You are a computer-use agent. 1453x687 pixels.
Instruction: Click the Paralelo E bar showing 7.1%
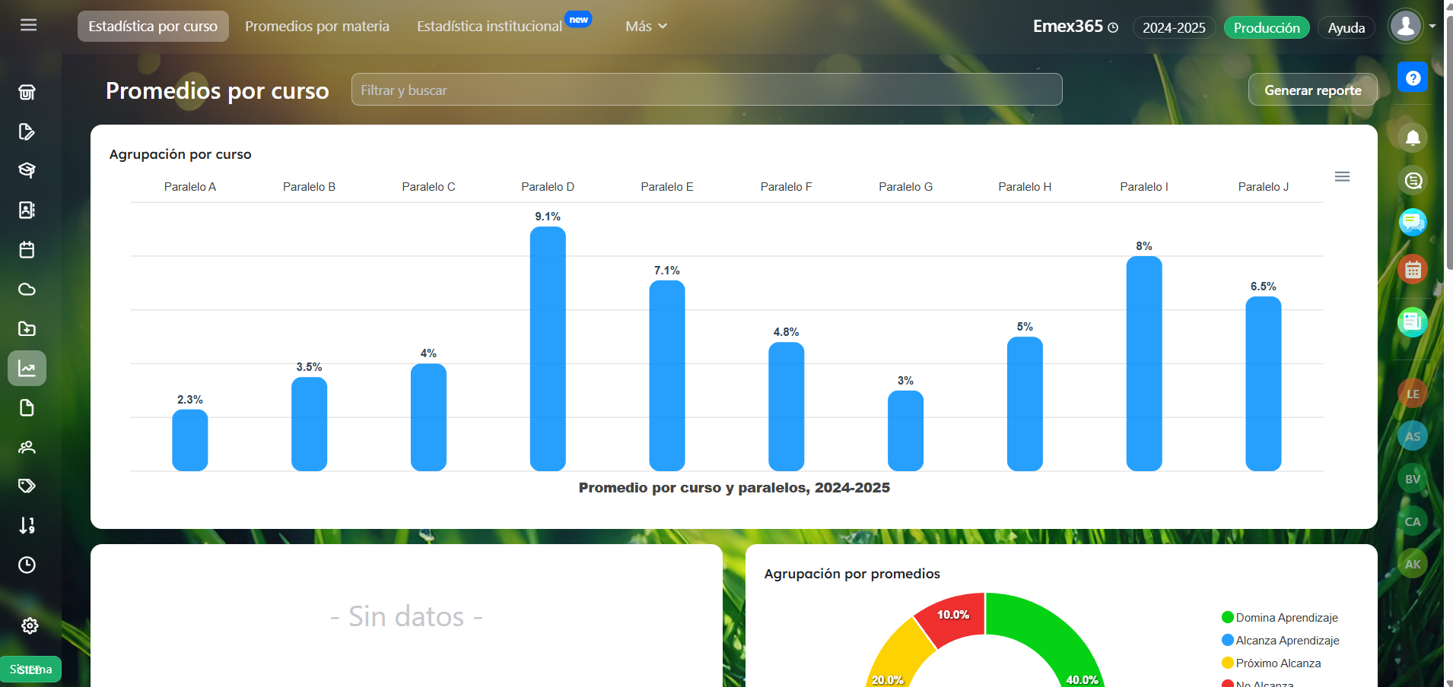pos(667,375)
